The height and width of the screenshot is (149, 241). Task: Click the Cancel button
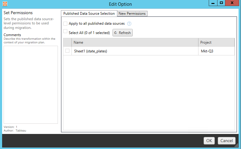(227, 141)
